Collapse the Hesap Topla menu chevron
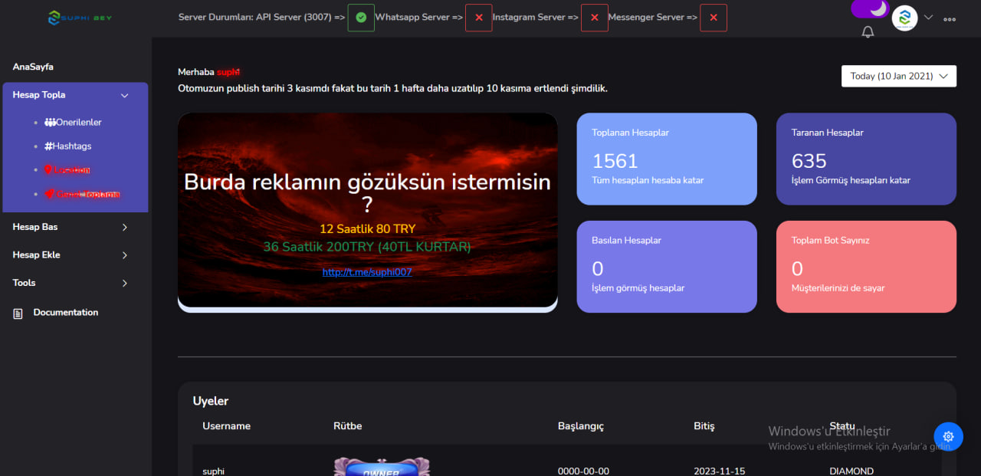 (x=125, y=96)
